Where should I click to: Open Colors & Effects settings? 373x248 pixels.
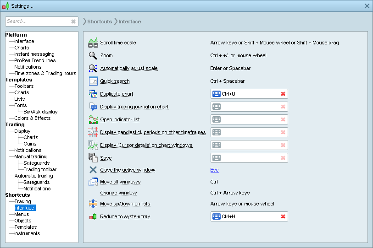point(32,118)
